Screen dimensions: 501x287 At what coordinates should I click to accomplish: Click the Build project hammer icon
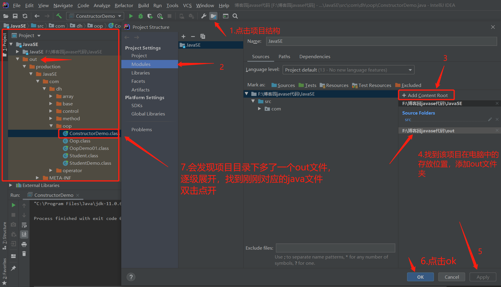(x=59, y=16)
